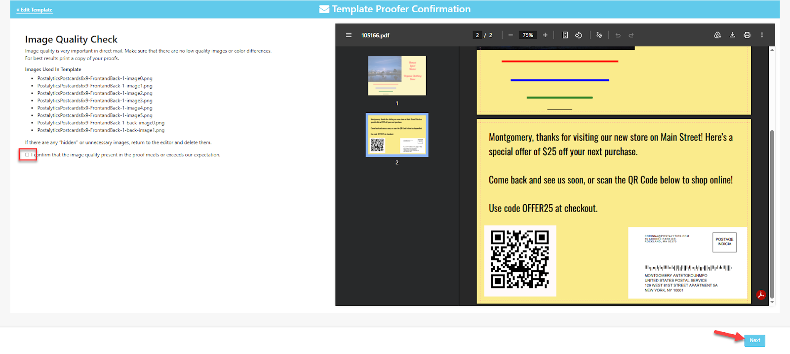
Task: Click the Next button
Action: pyautogui.click(x=755, y=340)
